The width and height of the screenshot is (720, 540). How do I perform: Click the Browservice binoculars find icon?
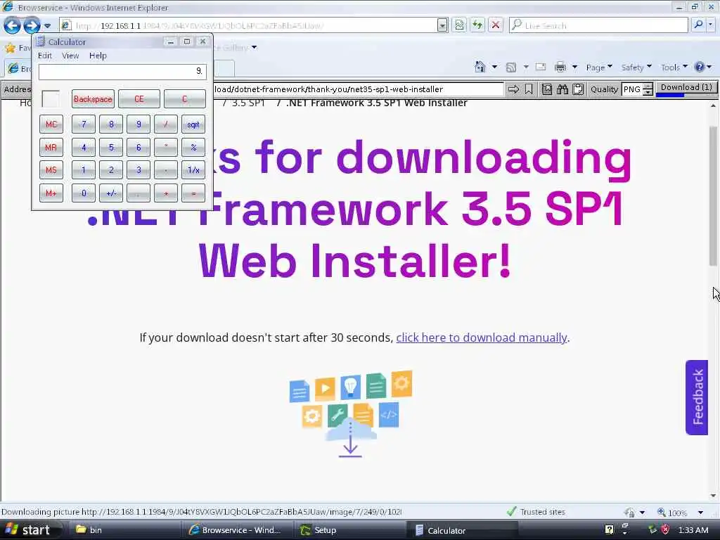click(562, 89)
